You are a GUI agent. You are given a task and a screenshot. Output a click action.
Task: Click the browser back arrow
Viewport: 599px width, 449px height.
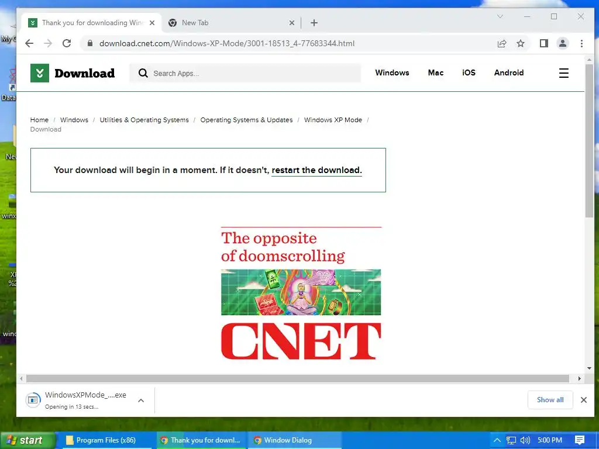pyautogui.click(x=29, y=43)
